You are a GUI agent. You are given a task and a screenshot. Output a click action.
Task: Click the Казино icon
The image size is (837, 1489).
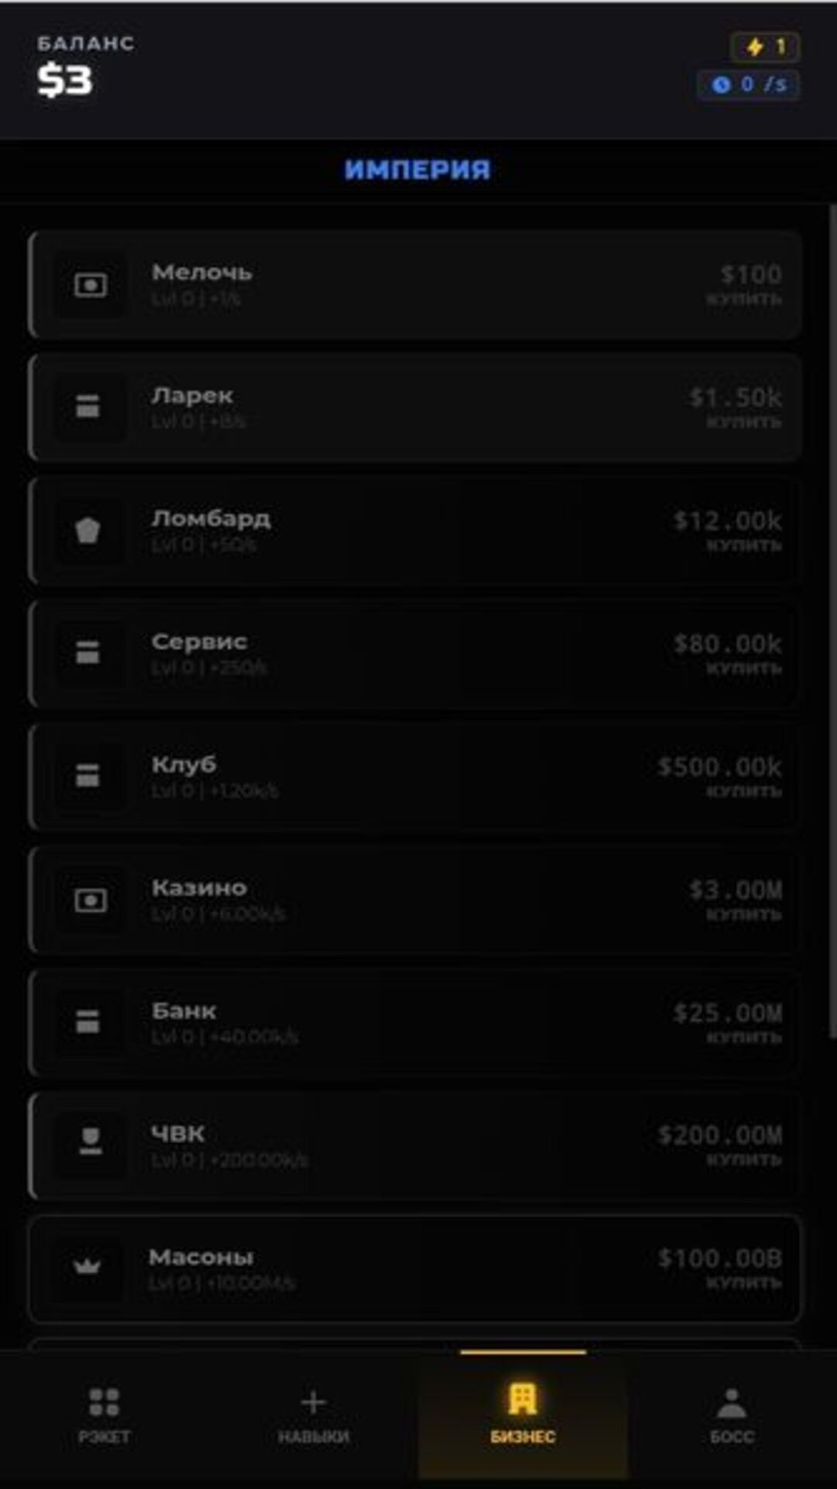(x=90, y=900)
